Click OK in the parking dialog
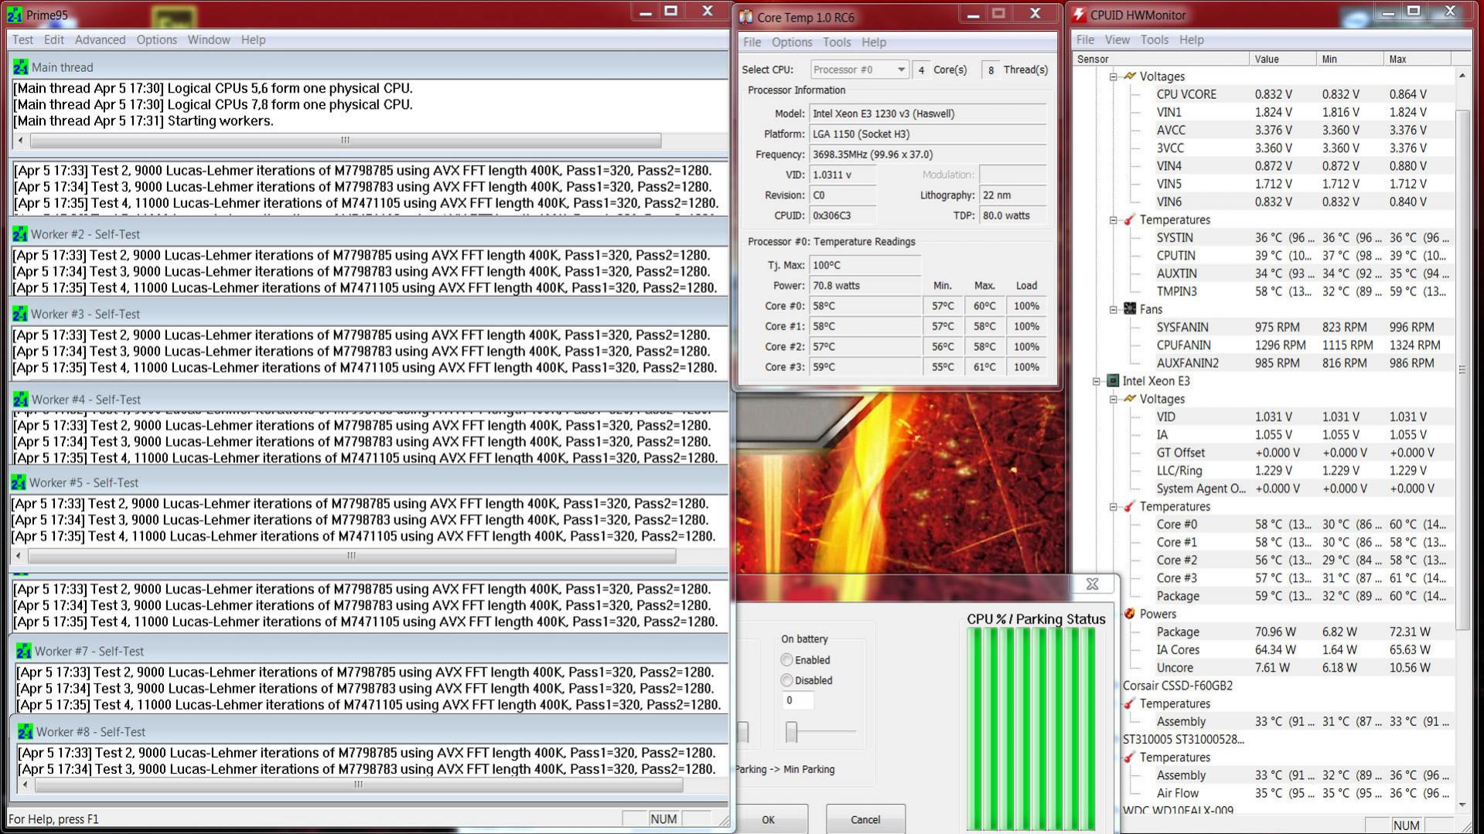Image resolution: width=1484 pixels, height=834 pixels. pos(768,819)
